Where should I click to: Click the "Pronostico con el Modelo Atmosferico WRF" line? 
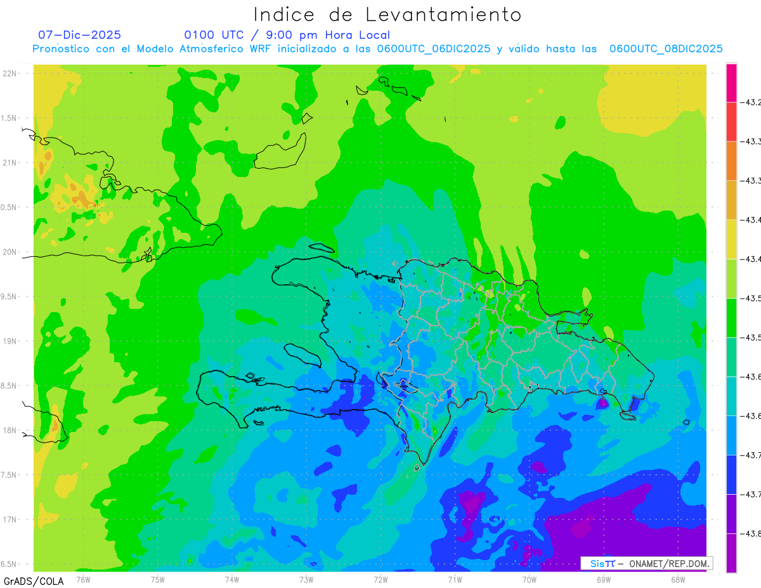(378, 49)
